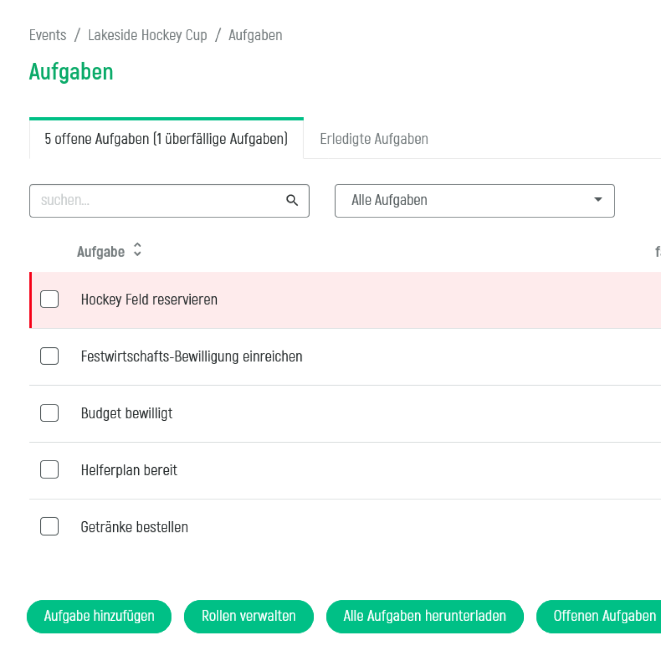Click the chevron in the Alle Aufgaben filter
The height and width of the screenshot is (661, 661).
(597, 200)
